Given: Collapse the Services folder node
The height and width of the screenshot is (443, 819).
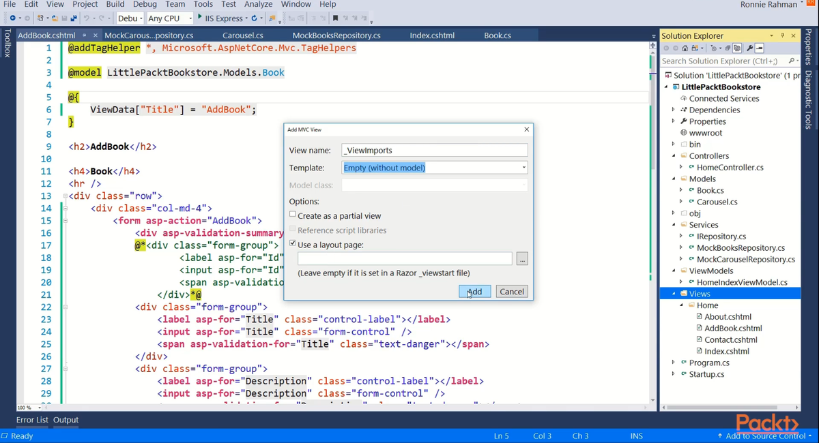Looking at the screenshot, I should pos(674,225).
